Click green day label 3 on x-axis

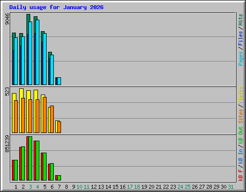tap(30, 187)
